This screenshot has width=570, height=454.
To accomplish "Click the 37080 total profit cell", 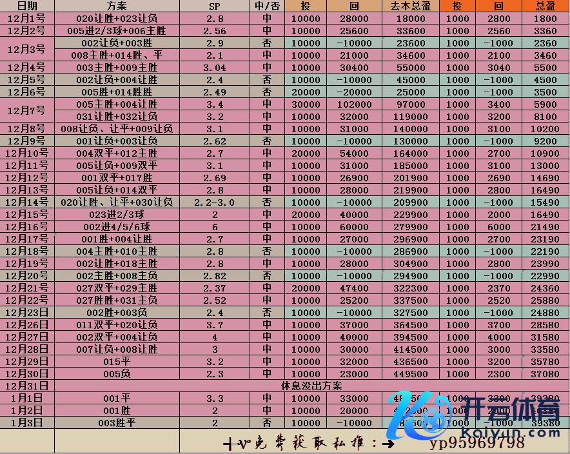I will point(545,373).
